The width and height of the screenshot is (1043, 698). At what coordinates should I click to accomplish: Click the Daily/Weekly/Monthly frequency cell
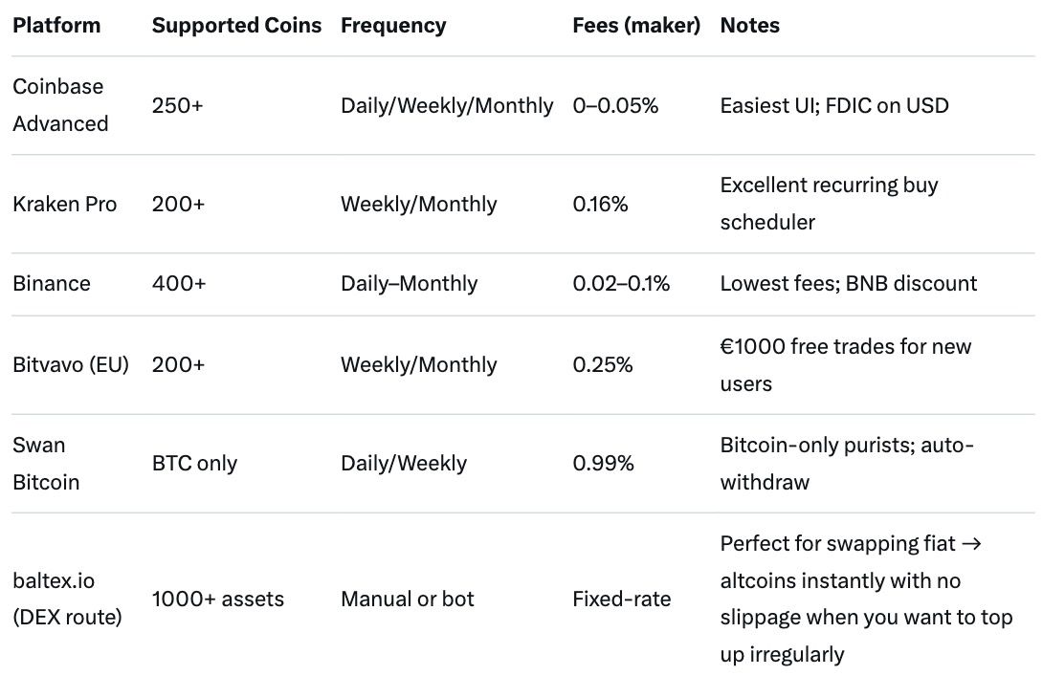pyautogui.click(x=447, y=105)
